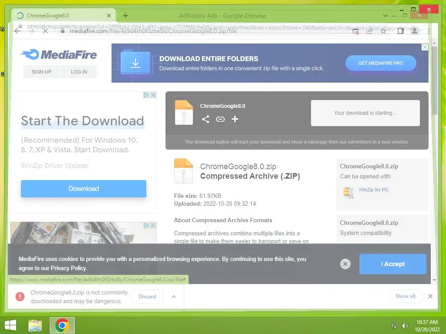Close the ChromeGoogle8.0 browser tab
The width and height of the screenshot is (446, 334).
(x=108, y=16)
